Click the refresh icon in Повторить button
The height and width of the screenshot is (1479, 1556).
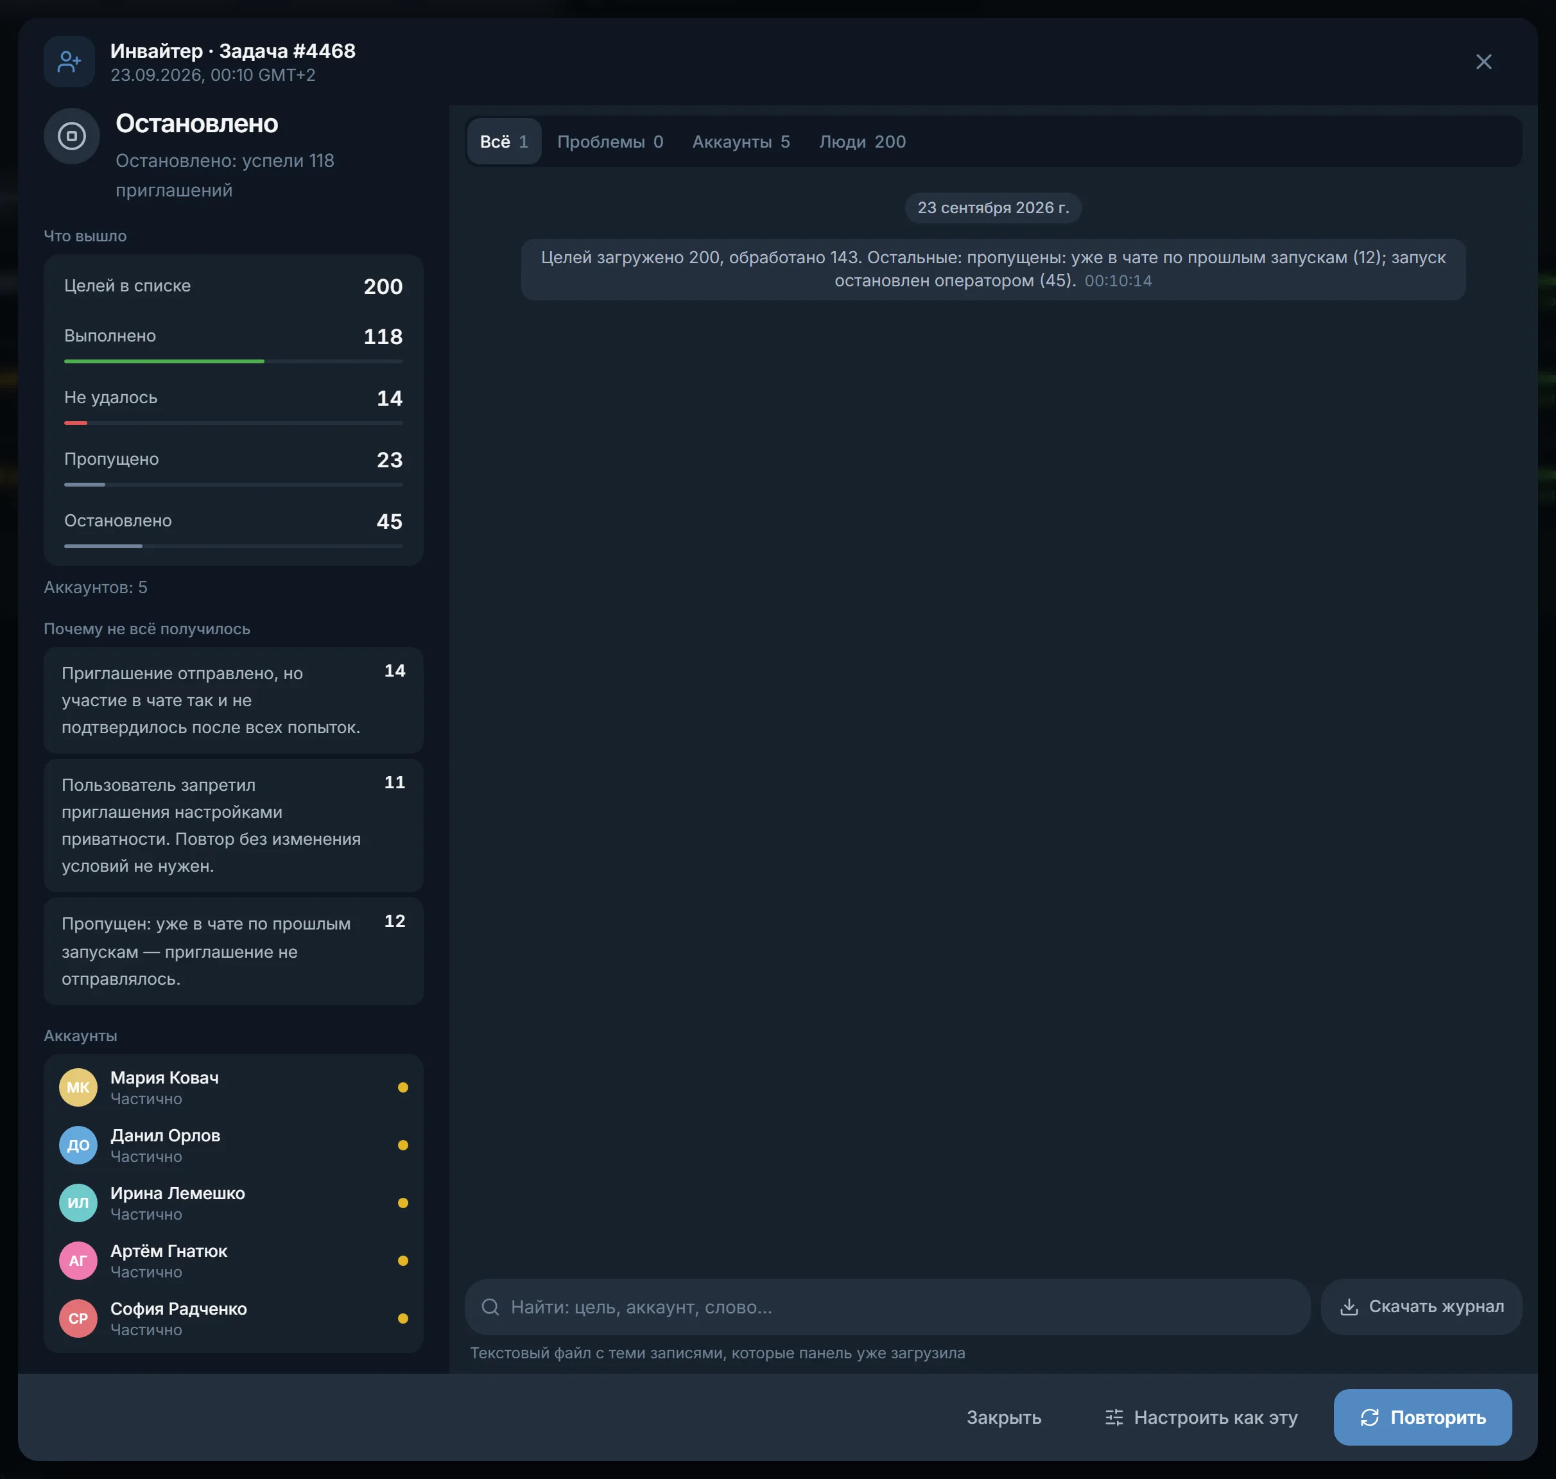point(1369,1417)
